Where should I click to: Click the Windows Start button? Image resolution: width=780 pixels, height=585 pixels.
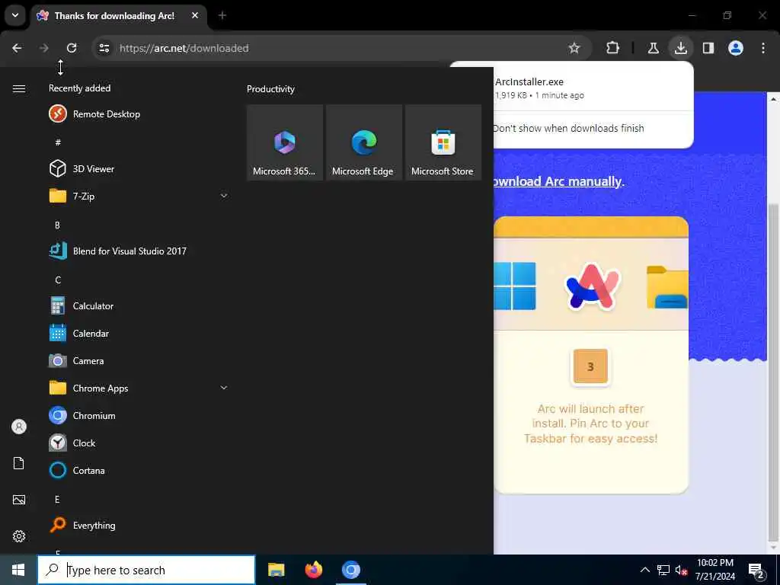[x=18, y=570]
